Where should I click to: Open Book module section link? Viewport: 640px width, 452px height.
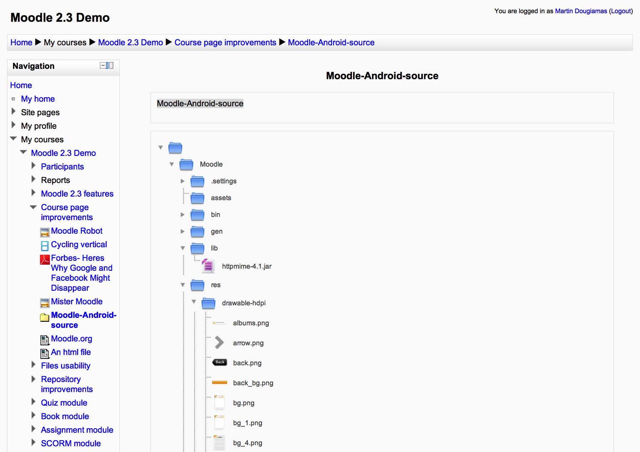tap(65, 416)
